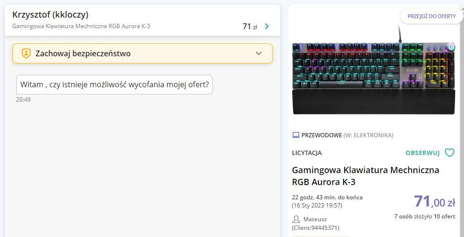Click the 20:49 message timestamp
Viewport: 464px width, 237px height.
tap(23, 100)
